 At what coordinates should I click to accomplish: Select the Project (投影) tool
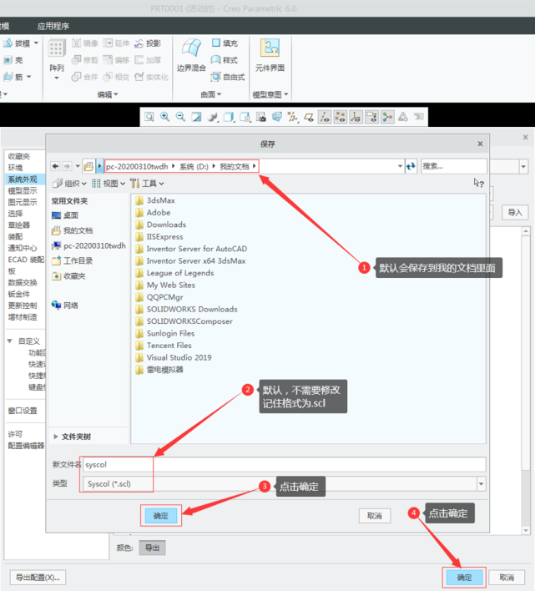click(148, 43)
